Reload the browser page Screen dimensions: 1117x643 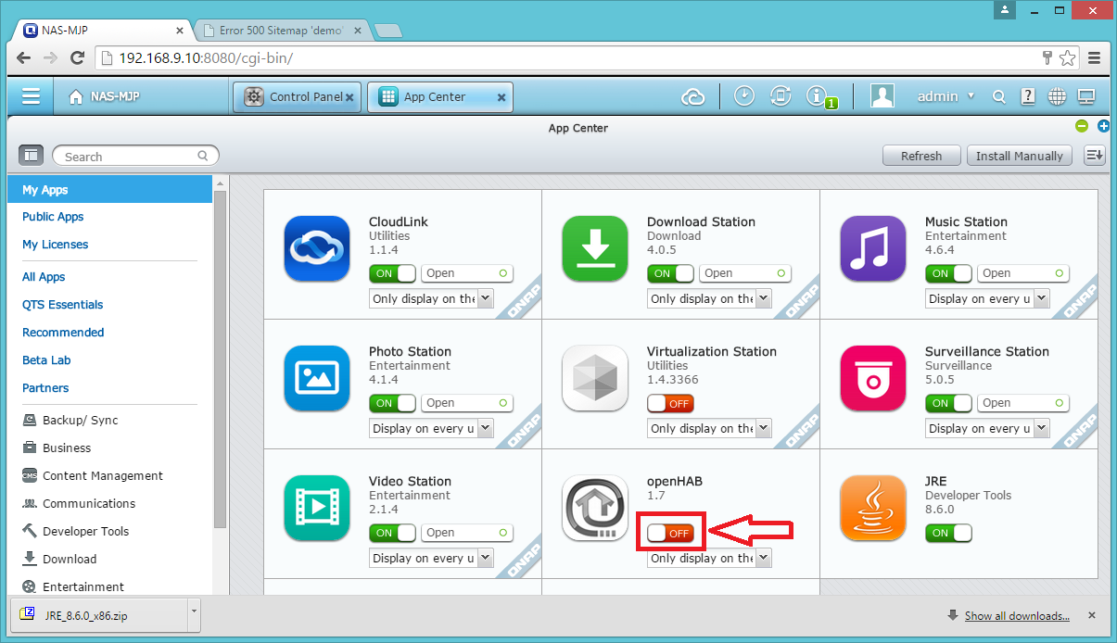click(78, 57)
